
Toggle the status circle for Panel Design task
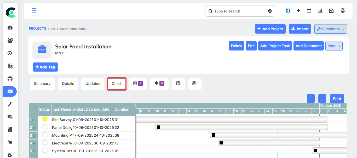(45, 127)
